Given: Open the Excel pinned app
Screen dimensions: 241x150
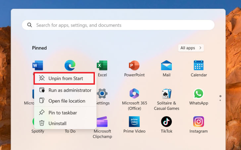Looking at the screenshot, I should coord(102,65).
